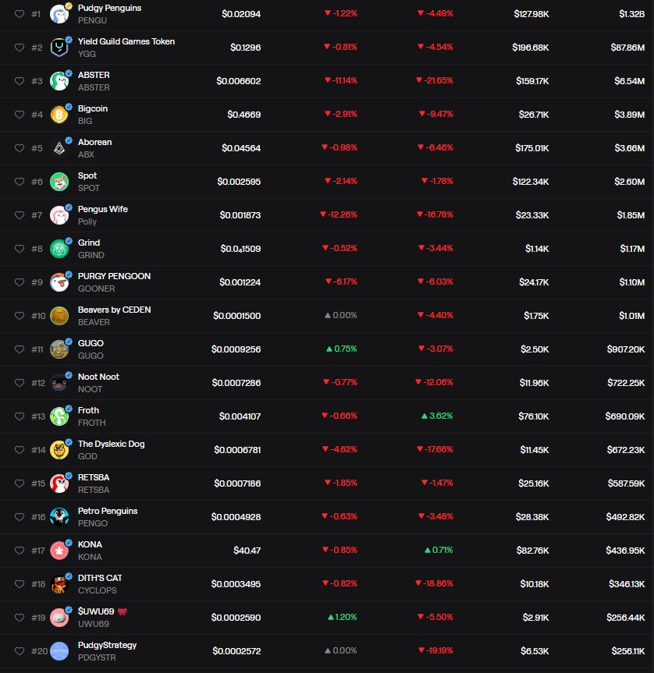Open Beavers by CEDEN token link
The image size is (654, 673).
tap(114, 310)
